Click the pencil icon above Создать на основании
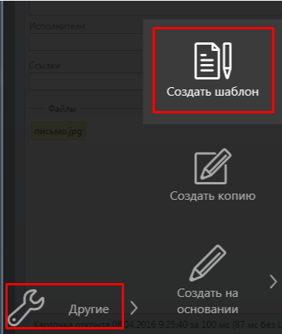This screenshot has width=282, height=334. pos(208,263)
